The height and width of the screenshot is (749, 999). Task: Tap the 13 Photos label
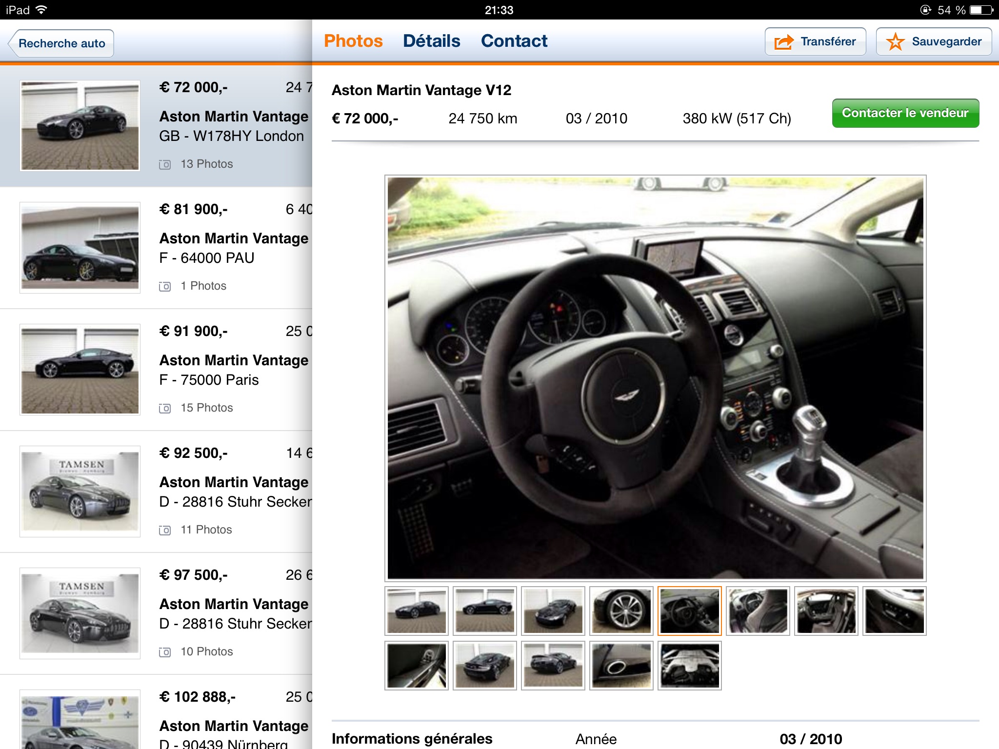[x=207, y=164]
